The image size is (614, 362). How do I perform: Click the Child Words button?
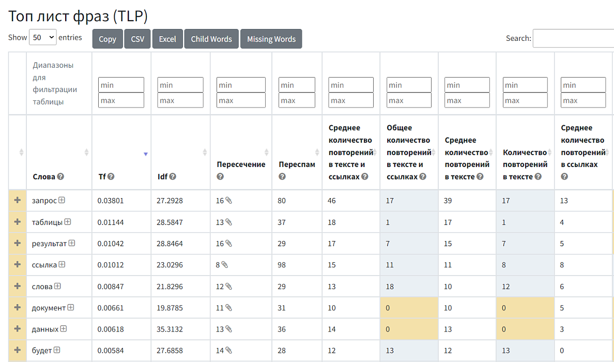[211, 39]
